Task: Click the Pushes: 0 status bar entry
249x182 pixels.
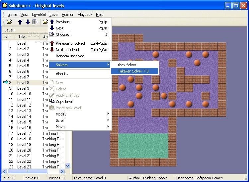Action: tap(57, 178)
